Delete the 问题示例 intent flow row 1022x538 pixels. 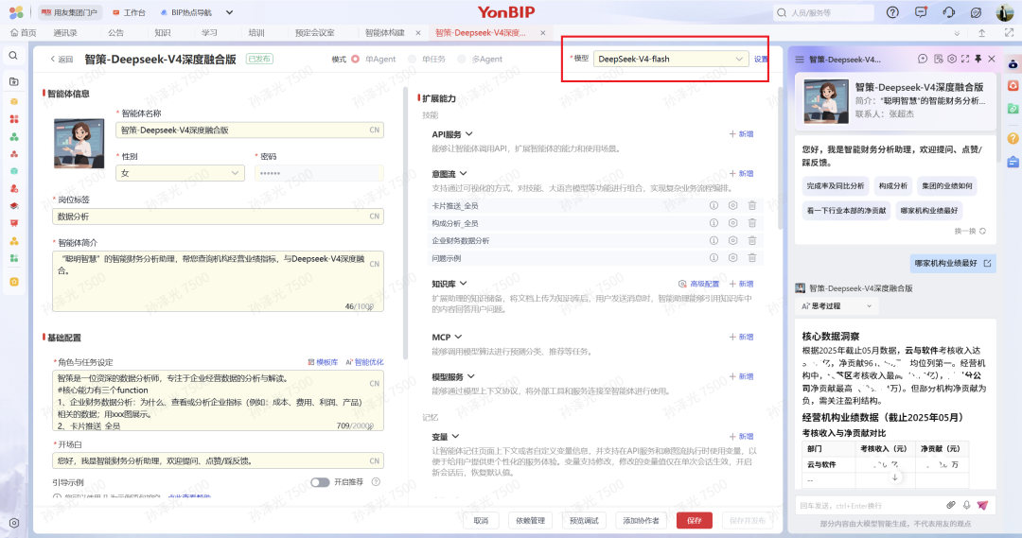click(751, 258)
